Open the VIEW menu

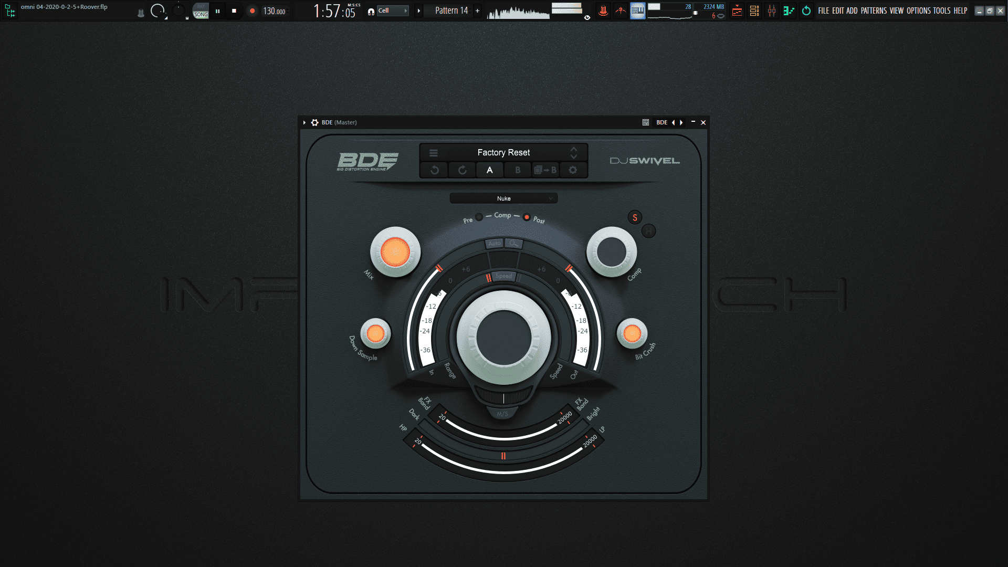[x=897, y=10]
